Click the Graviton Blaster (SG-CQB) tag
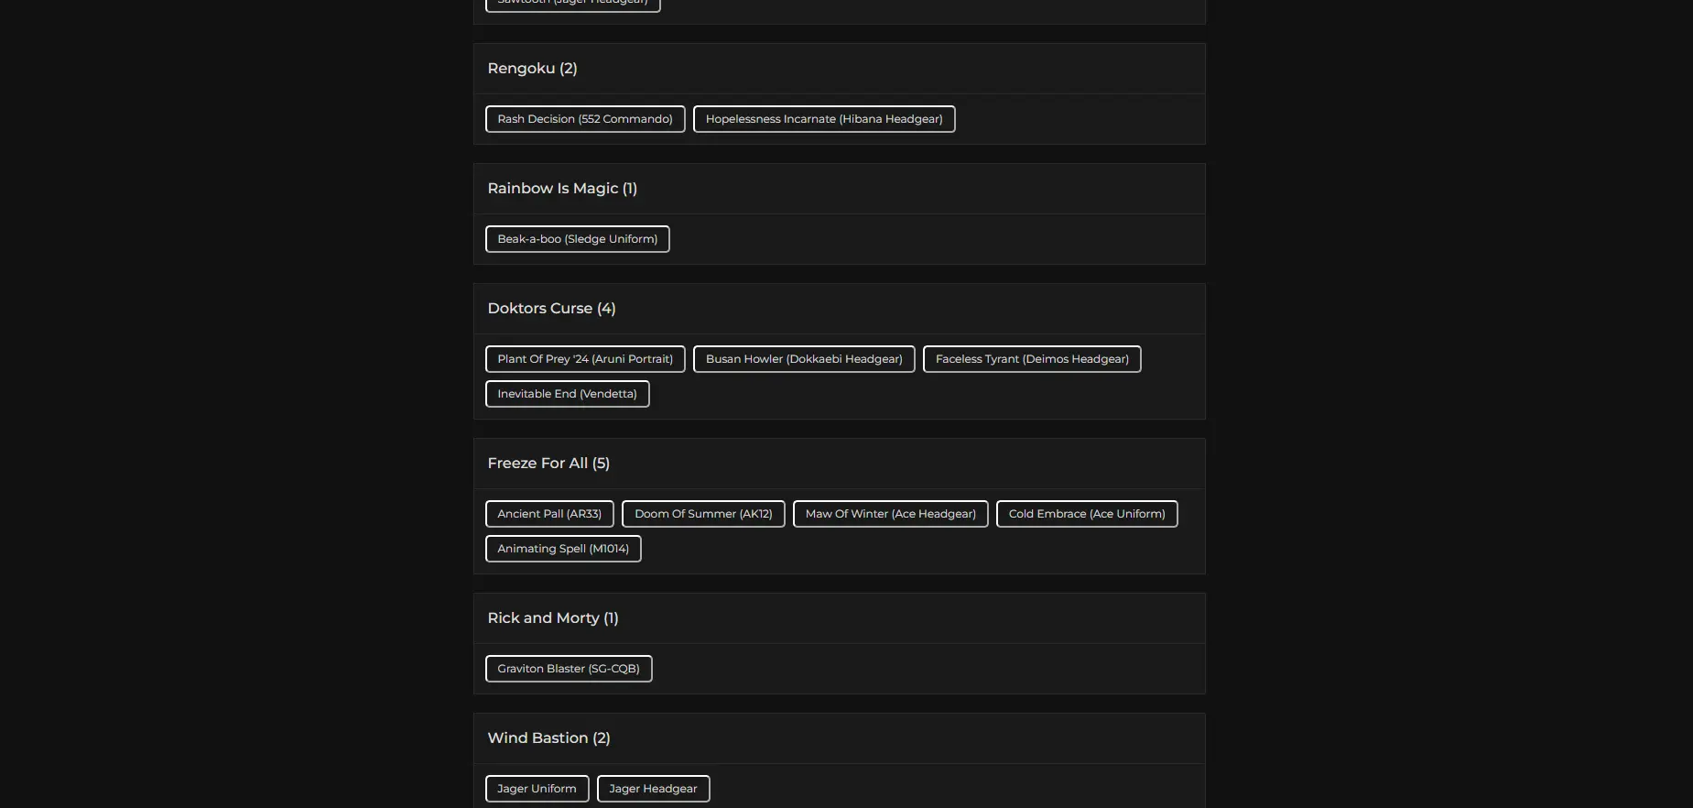1693x808 pixels. [x=569, y=669]
